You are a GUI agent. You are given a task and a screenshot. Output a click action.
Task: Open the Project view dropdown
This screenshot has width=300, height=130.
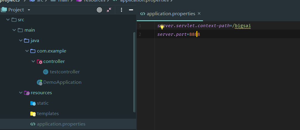click(x=29, y=10)
